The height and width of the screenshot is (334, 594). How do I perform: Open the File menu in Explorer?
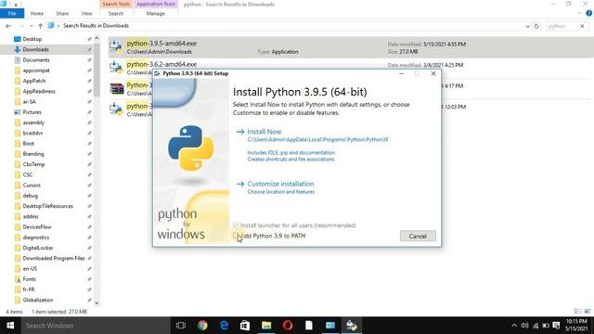[12, 13]
